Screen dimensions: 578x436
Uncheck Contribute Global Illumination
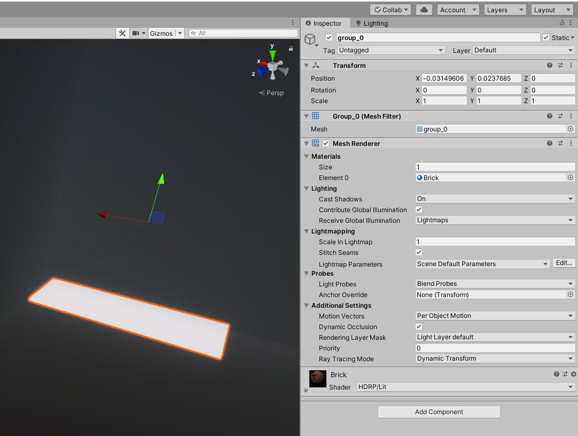tap(419, 209)
